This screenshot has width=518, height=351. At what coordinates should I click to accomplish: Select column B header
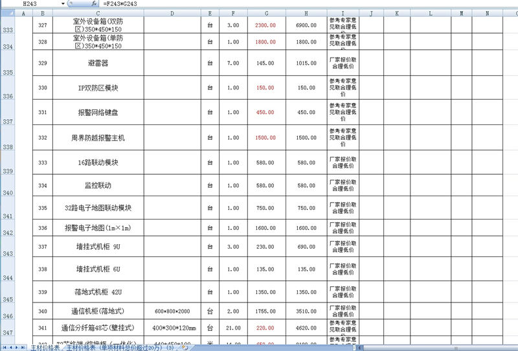[43, 14]
